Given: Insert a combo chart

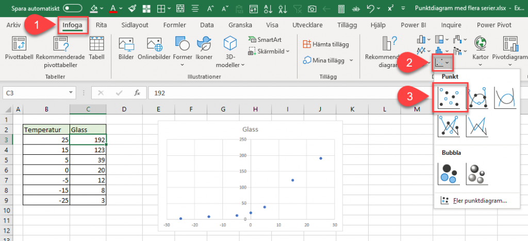Looking at the screenshot, I should point(460,51).
